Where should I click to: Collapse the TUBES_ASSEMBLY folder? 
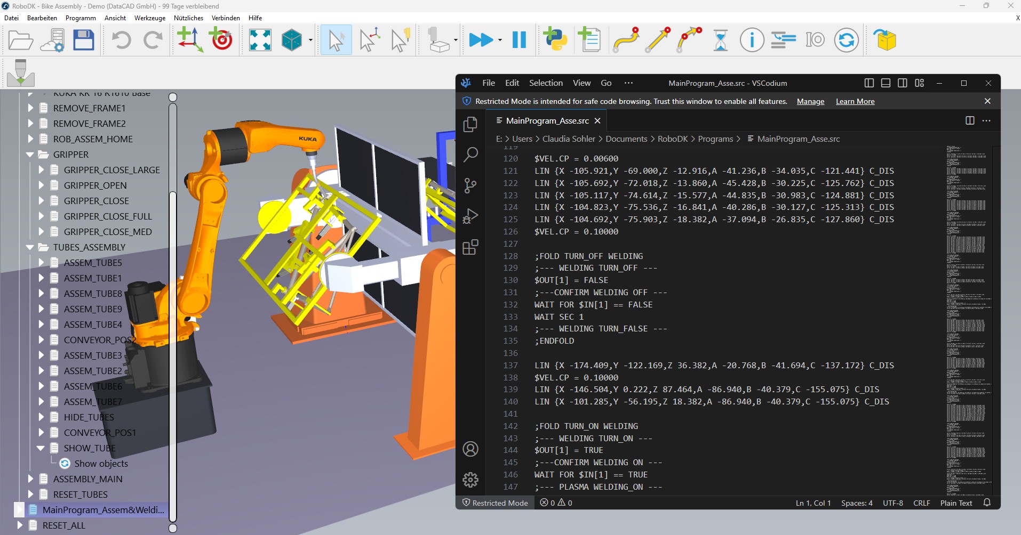click(30, 247)
